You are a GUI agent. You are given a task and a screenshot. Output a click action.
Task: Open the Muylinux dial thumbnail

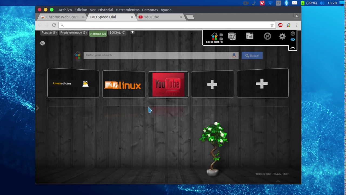click(x=124, y=84)
